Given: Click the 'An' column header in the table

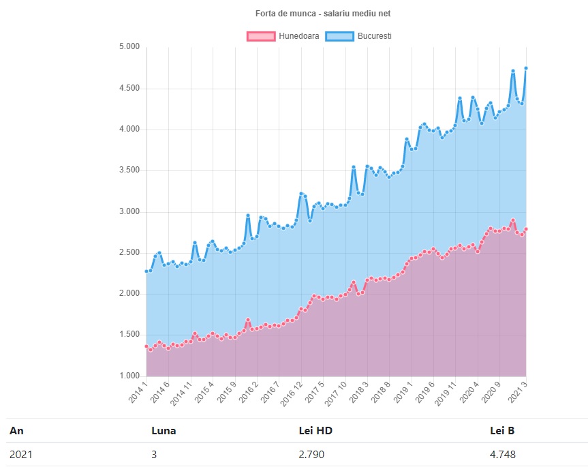Looking at the screenshot, I should point(16,430).
